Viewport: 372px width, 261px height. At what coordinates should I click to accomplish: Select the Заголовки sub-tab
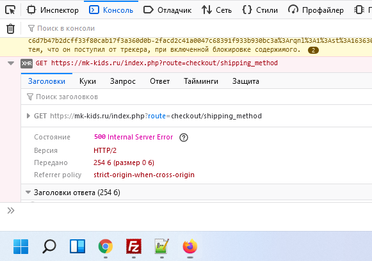point(47,81)
